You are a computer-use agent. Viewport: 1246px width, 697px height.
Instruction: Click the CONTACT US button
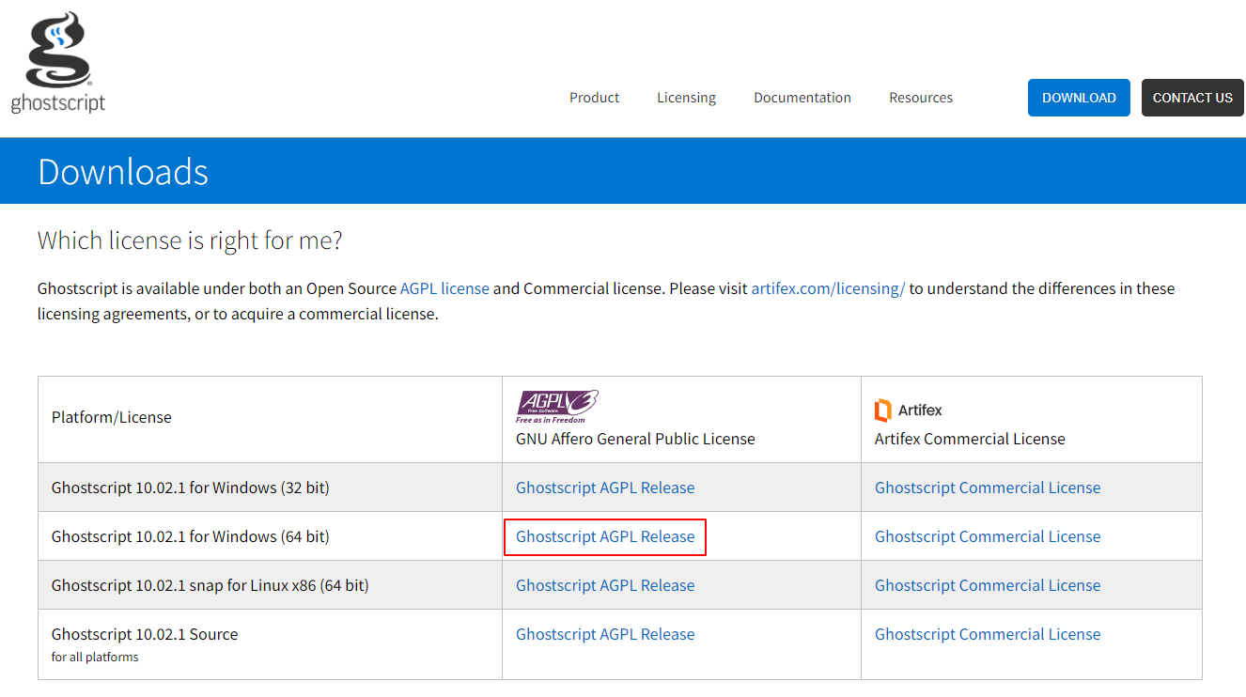[1191, 97]
